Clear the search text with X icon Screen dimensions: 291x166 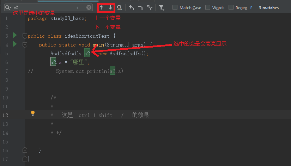coord(89,7)
